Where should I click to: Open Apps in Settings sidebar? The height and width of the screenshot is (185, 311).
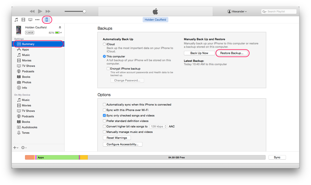[x=25, y=50]
